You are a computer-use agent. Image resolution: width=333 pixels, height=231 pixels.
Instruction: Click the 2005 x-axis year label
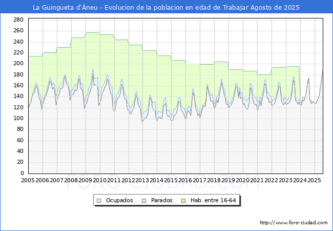(x=28, y=180)
